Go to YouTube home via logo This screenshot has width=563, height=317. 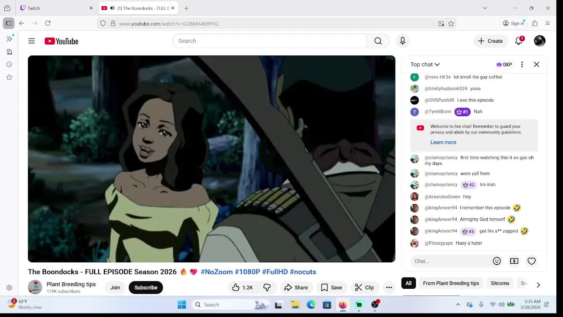click(62, 41)
